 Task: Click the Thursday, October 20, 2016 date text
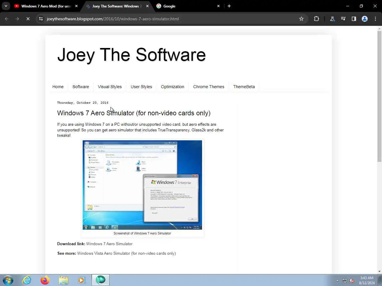83,102
